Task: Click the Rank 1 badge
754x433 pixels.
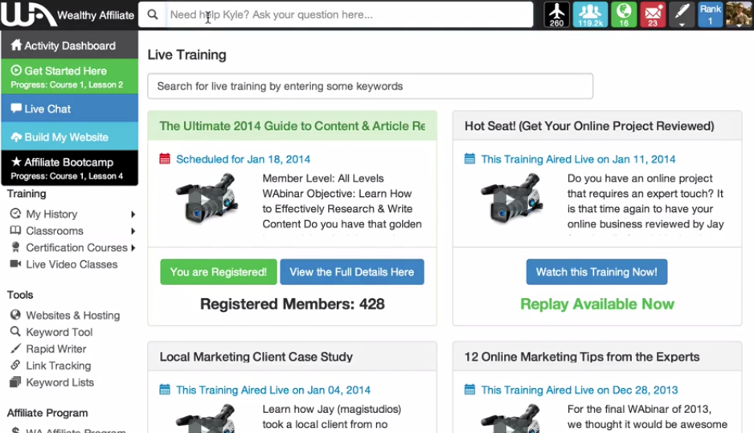Action: pos(711,14)
